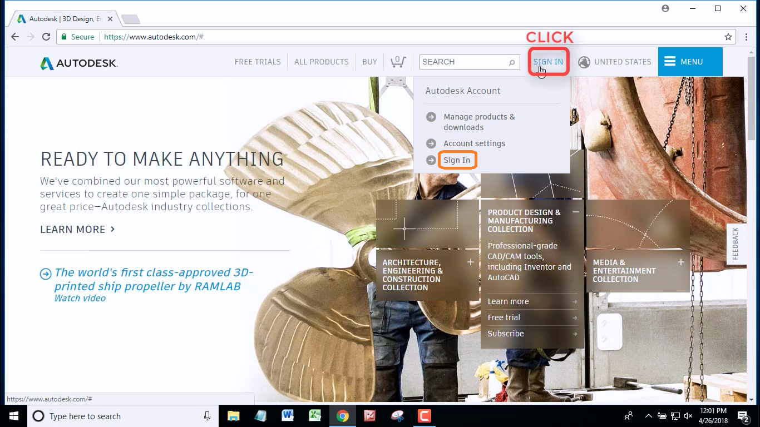Screen dimensions: 760x427
Task: Click the browser back arrow
Action: tap(15, 37)
